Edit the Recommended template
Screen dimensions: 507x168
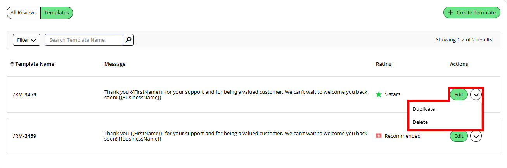(x=459, y=136)
